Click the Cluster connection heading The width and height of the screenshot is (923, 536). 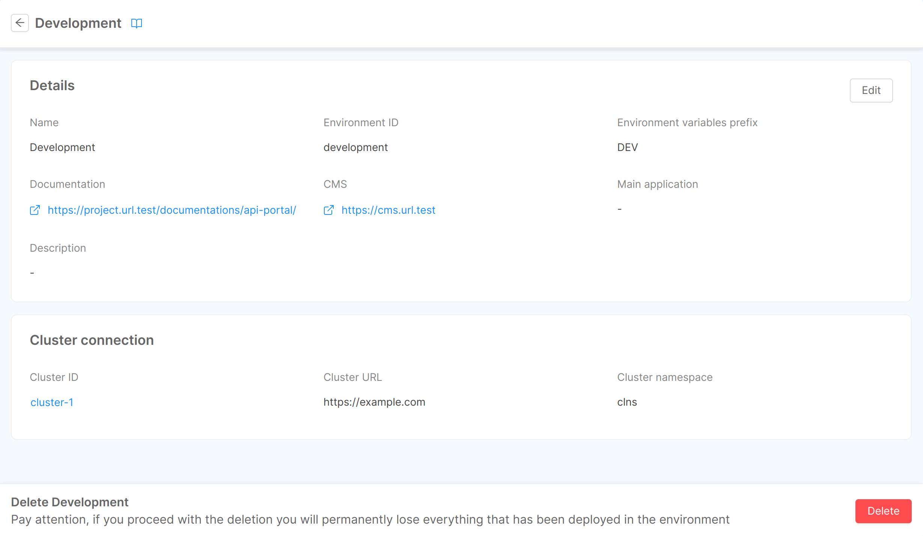coord(92,340)
